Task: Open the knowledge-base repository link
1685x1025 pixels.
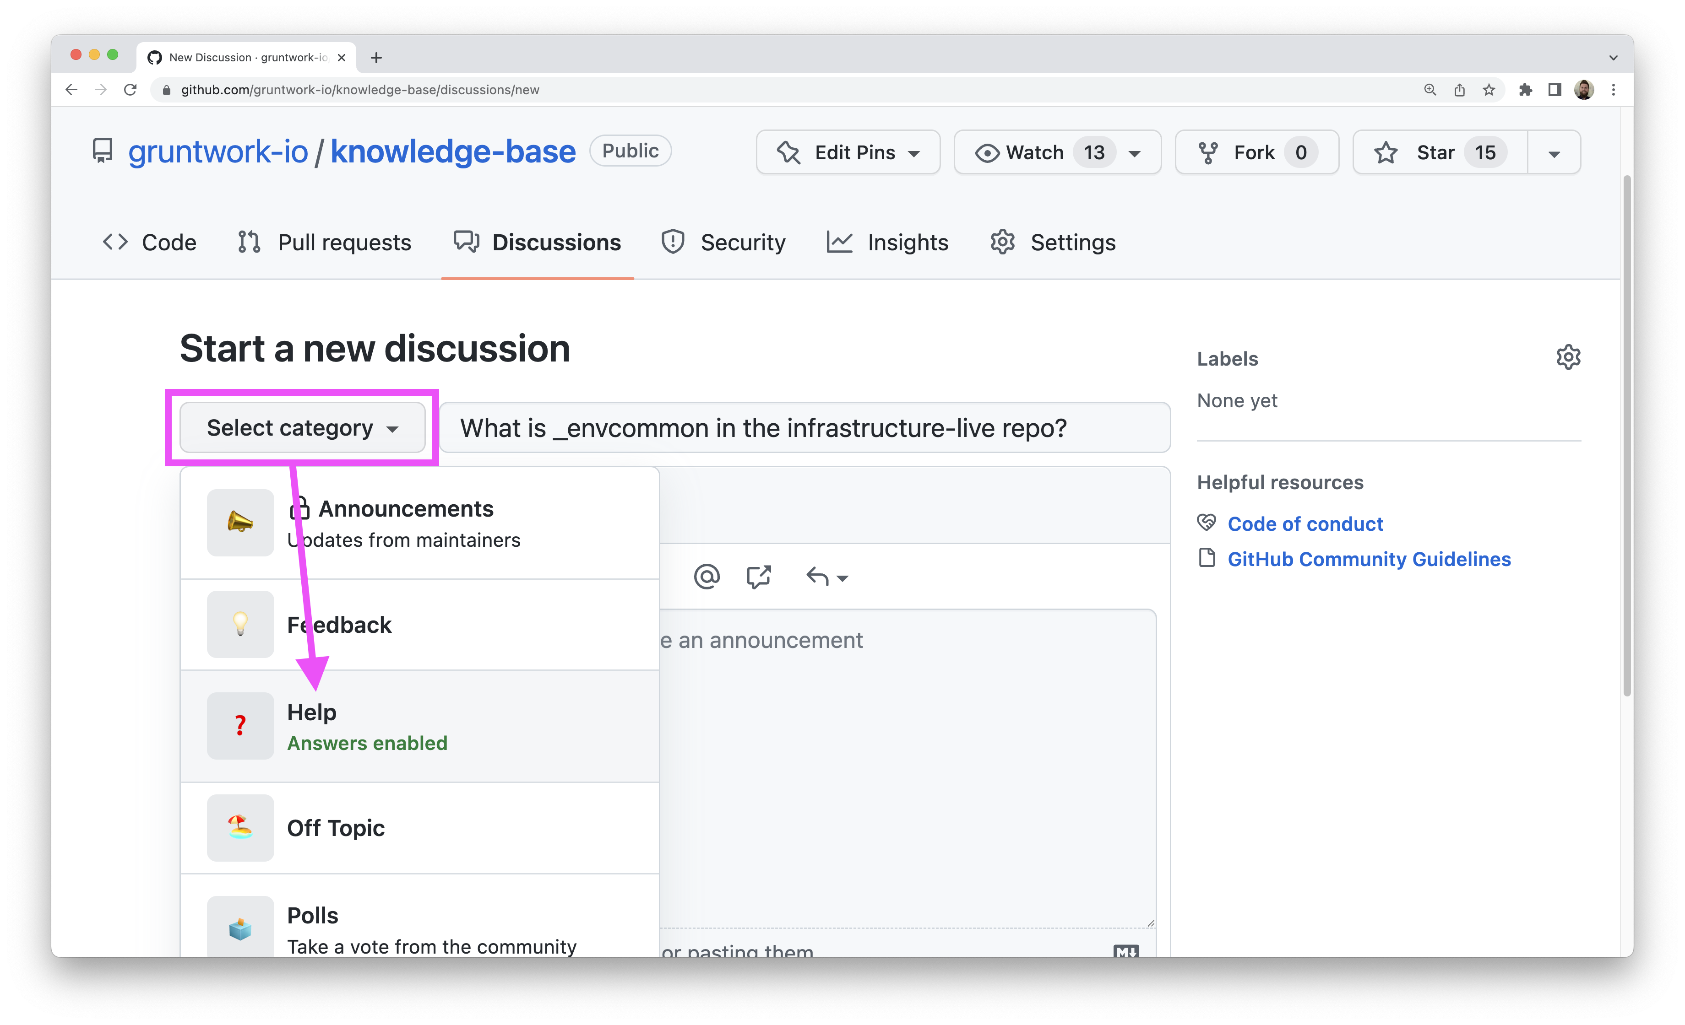Action: pyautogui.click(x=453, y=152)
